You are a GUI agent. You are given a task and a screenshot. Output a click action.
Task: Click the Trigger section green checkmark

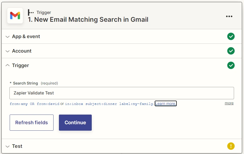231,65
